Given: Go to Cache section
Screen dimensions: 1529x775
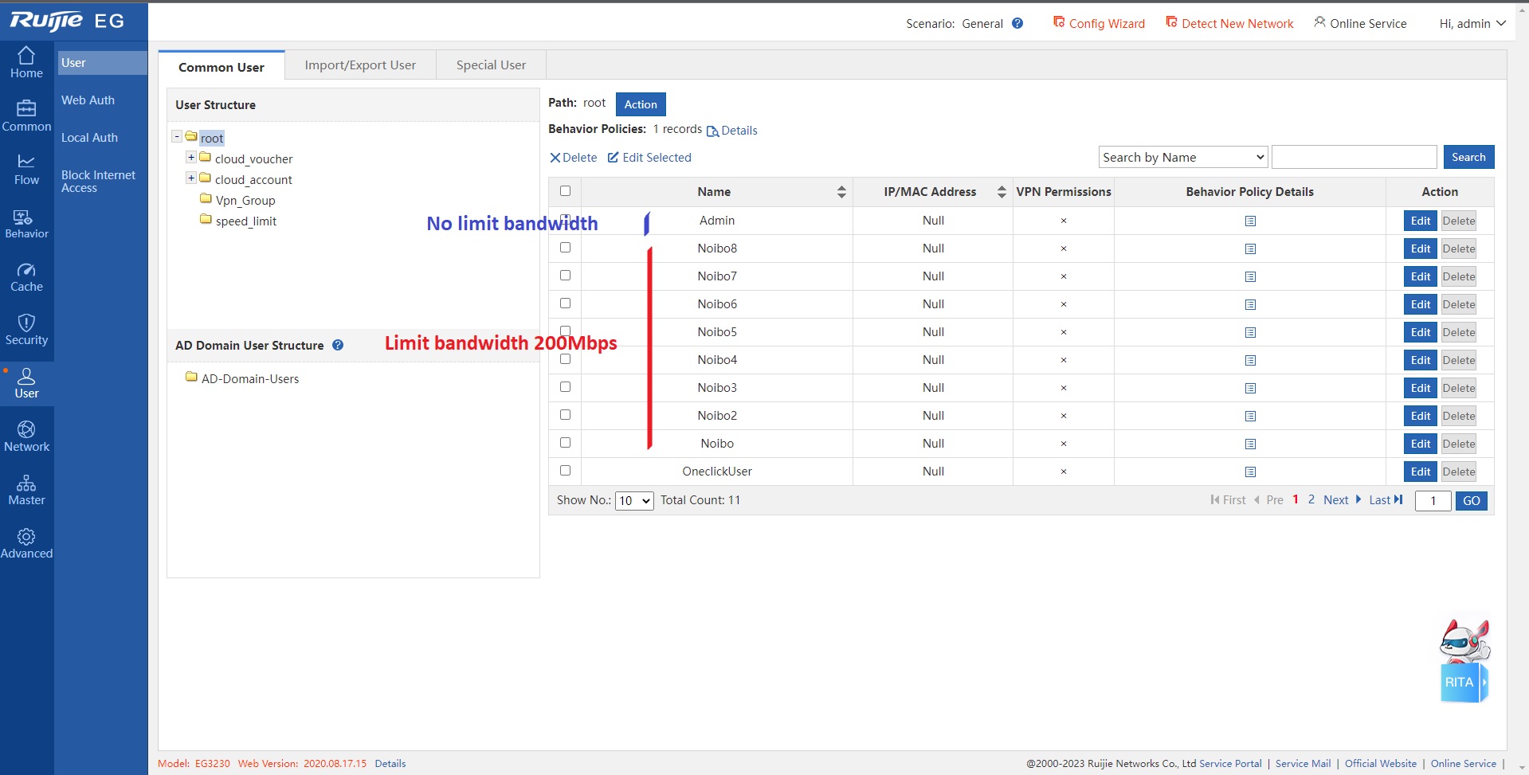Looking at the screenshot, I should 26,277.
